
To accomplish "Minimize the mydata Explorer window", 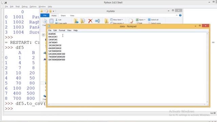I will pos(169,11).
